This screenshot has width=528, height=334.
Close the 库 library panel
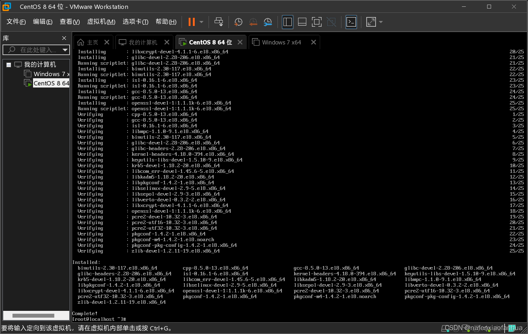64,38
